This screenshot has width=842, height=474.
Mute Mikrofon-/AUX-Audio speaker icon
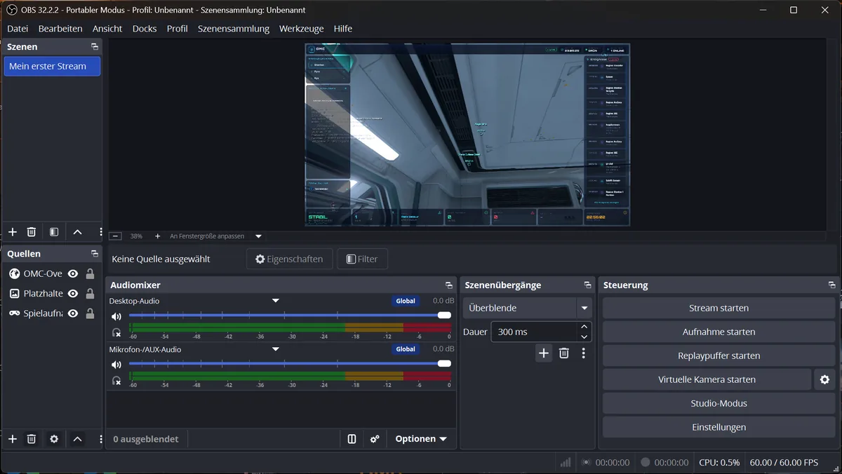(x=116, y=365)
